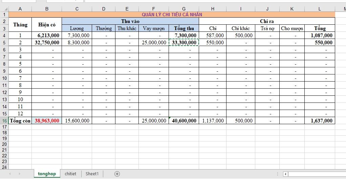
Task: Click the next sheet navigation arrow
Action: tap(20, 174)
